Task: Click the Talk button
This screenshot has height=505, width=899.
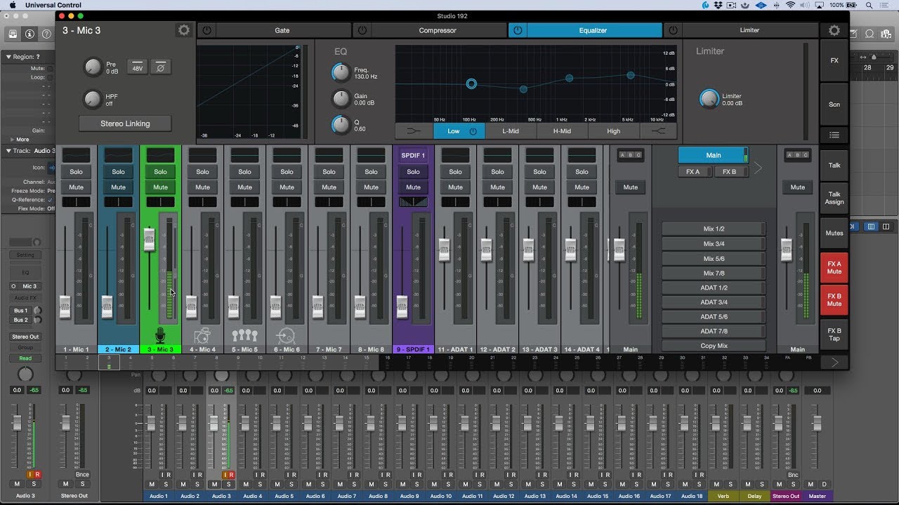Action: pyautogui.click(x=834, y=166)
